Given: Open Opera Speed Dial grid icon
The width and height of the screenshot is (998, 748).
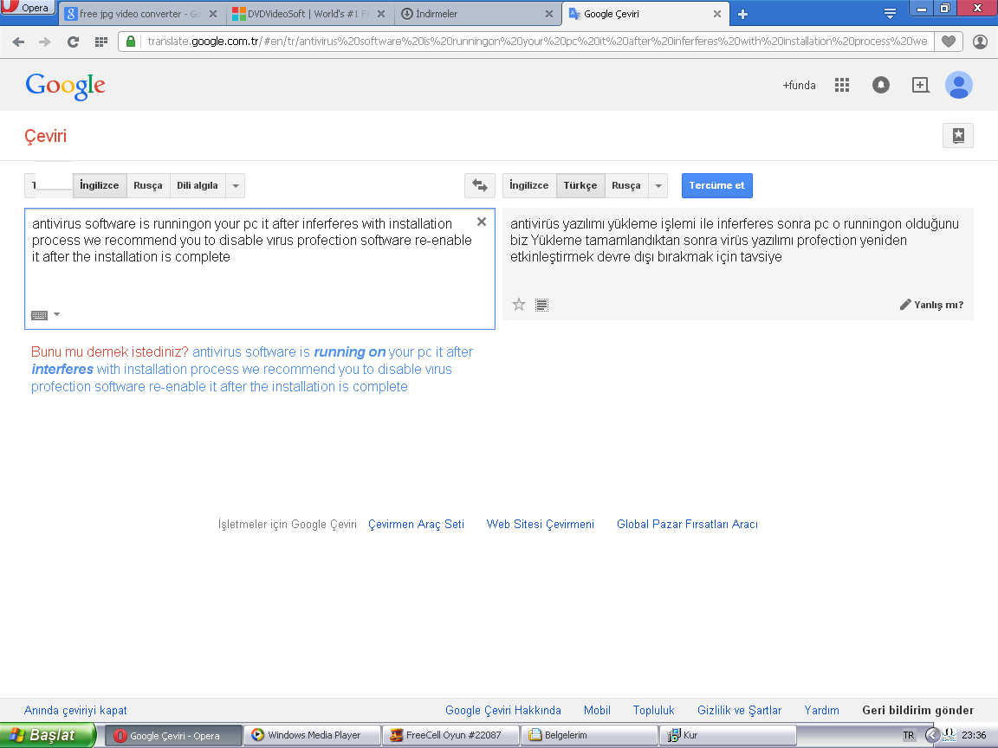Looking at the screenshot, I should 100,42.
